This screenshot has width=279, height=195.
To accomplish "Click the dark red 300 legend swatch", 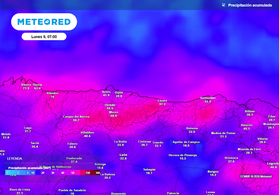I will point(97,173).
